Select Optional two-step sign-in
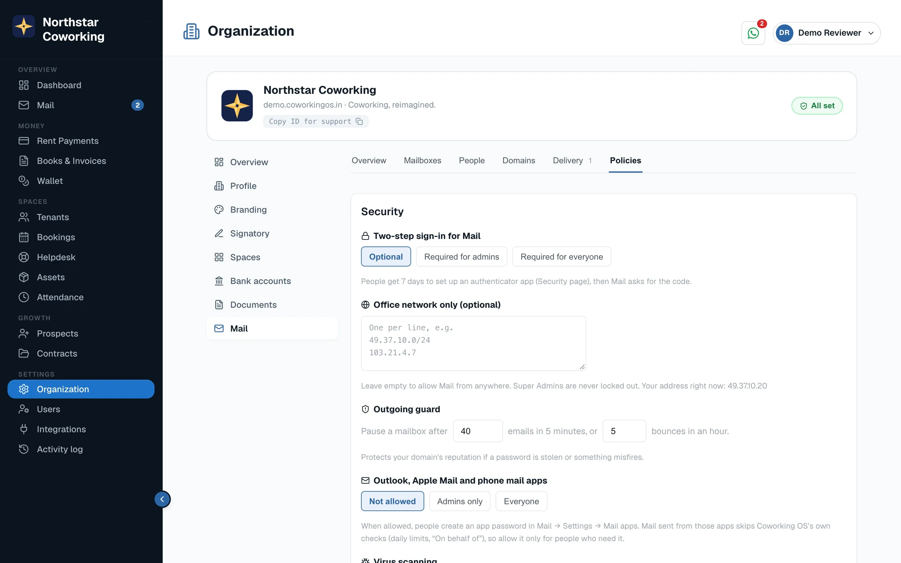Screen dimensions: 901x563 386,256
